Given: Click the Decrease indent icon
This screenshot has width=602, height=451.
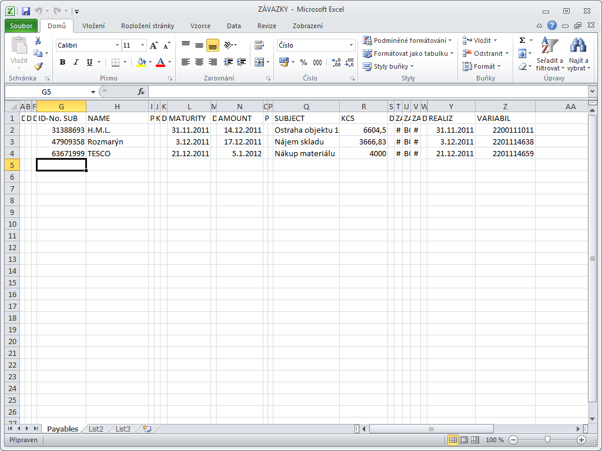Looking at the screenshot, I should pyautogui.click(x=228, y=62).
